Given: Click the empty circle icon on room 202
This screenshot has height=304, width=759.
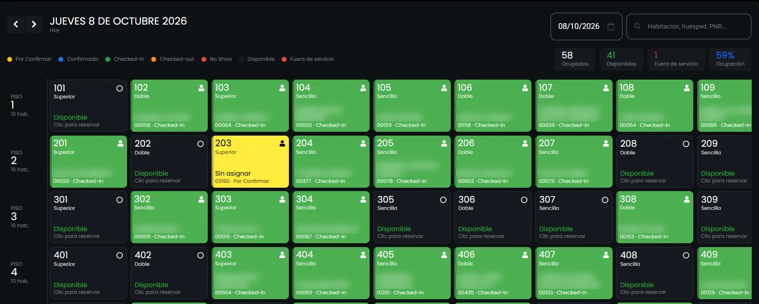Looking at the screenshot, I should point(200,144).
